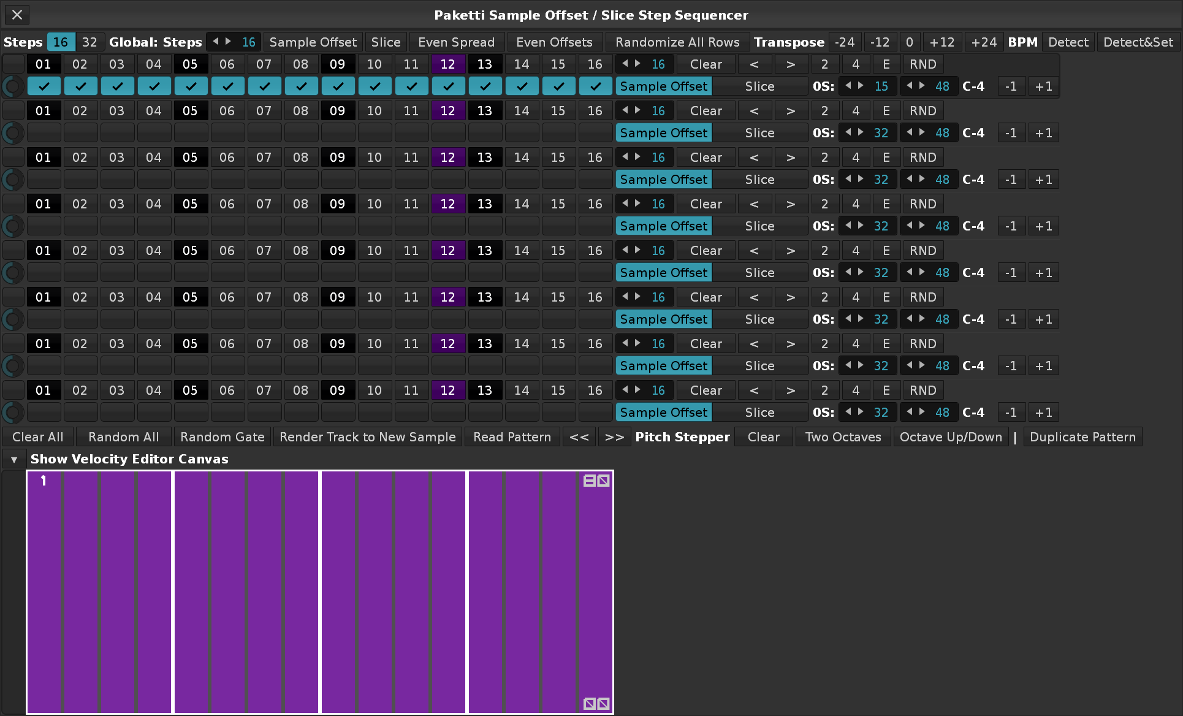
Task: Decrease second row's 0S value with left arrow
Action: coord(848,132)
